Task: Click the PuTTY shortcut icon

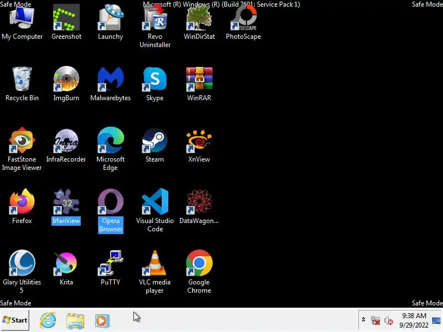Action: coord(110,263)
